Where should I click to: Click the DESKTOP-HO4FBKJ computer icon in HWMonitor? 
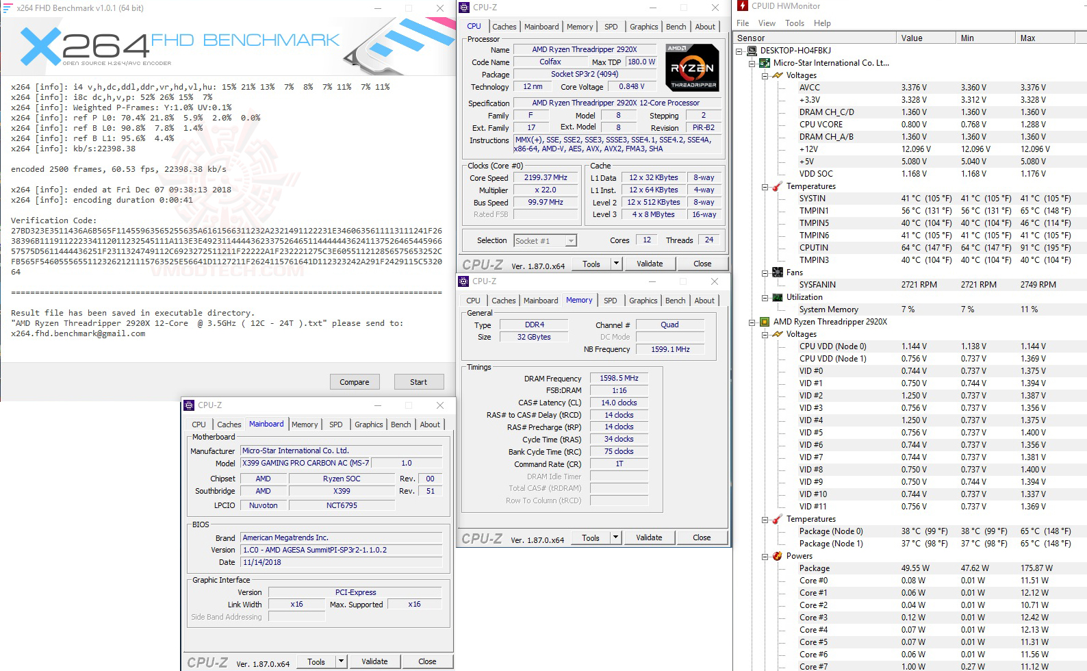[x=752, y=51]
